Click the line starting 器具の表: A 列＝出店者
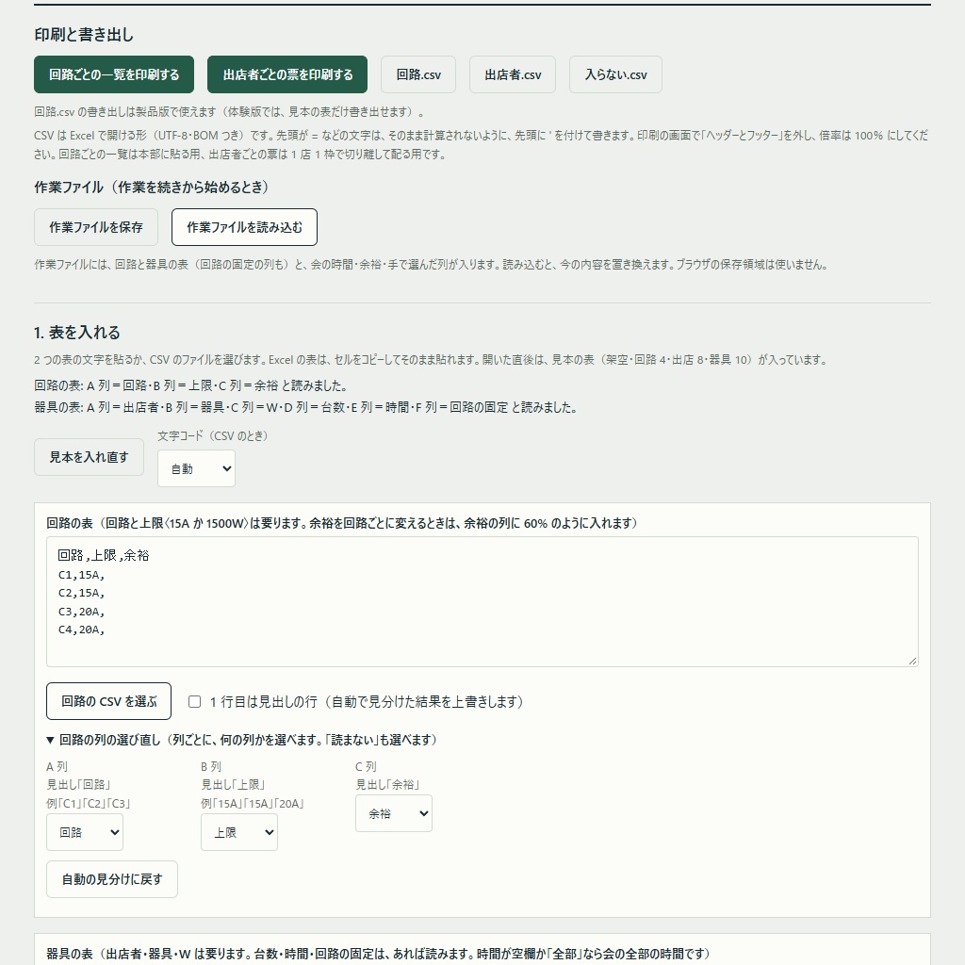 tap(305, 407)
